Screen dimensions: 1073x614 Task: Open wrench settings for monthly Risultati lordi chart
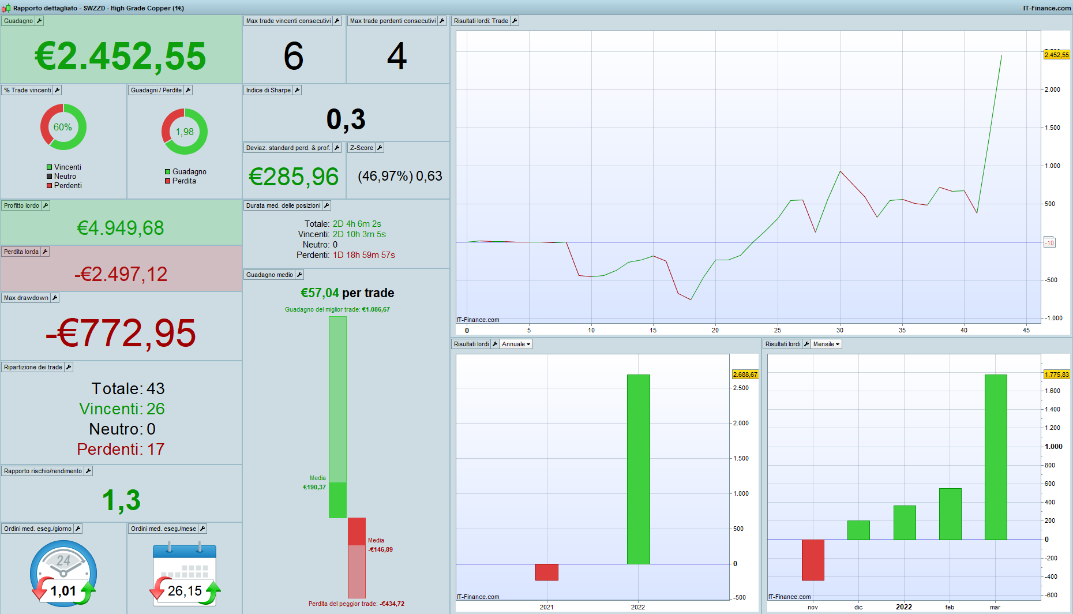pos(806,344)
